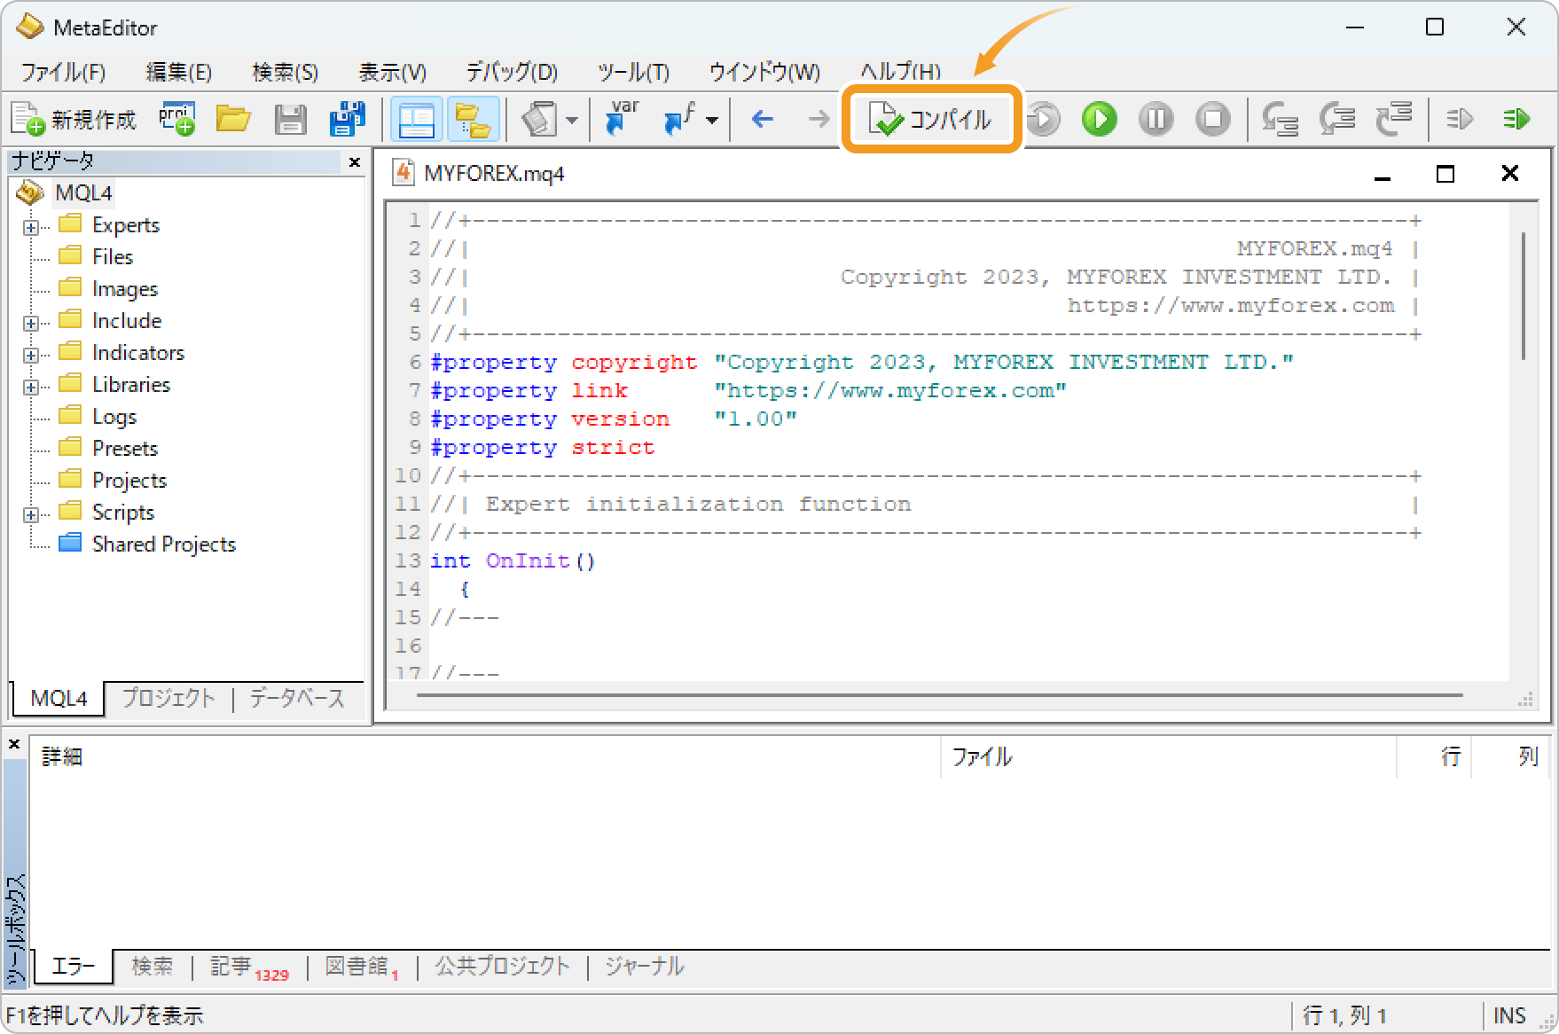The image size is (1559, 1034).
Task: Close the Navigator (ナビゲータ) panel
Action: [355, 161]
